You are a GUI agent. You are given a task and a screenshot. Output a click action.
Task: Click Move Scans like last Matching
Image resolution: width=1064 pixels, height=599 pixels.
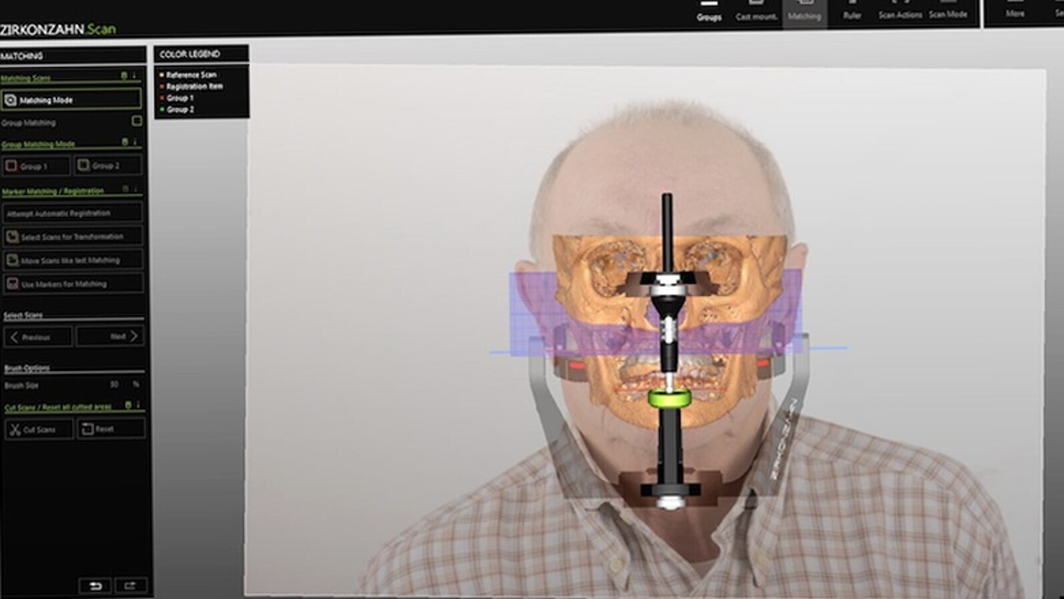click(73, 260)
